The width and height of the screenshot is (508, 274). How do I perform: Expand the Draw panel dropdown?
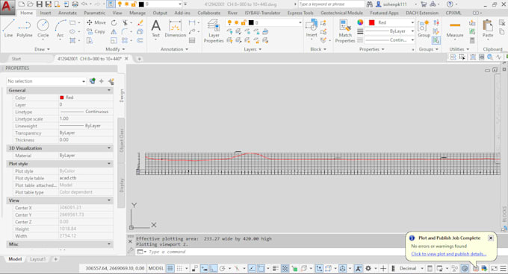(42, 49)
